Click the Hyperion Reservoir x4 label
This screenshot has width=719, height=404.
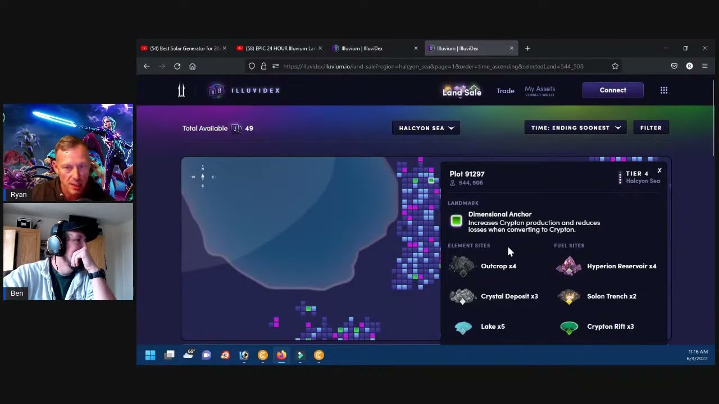pyautogui.click(x=622, y=266)
